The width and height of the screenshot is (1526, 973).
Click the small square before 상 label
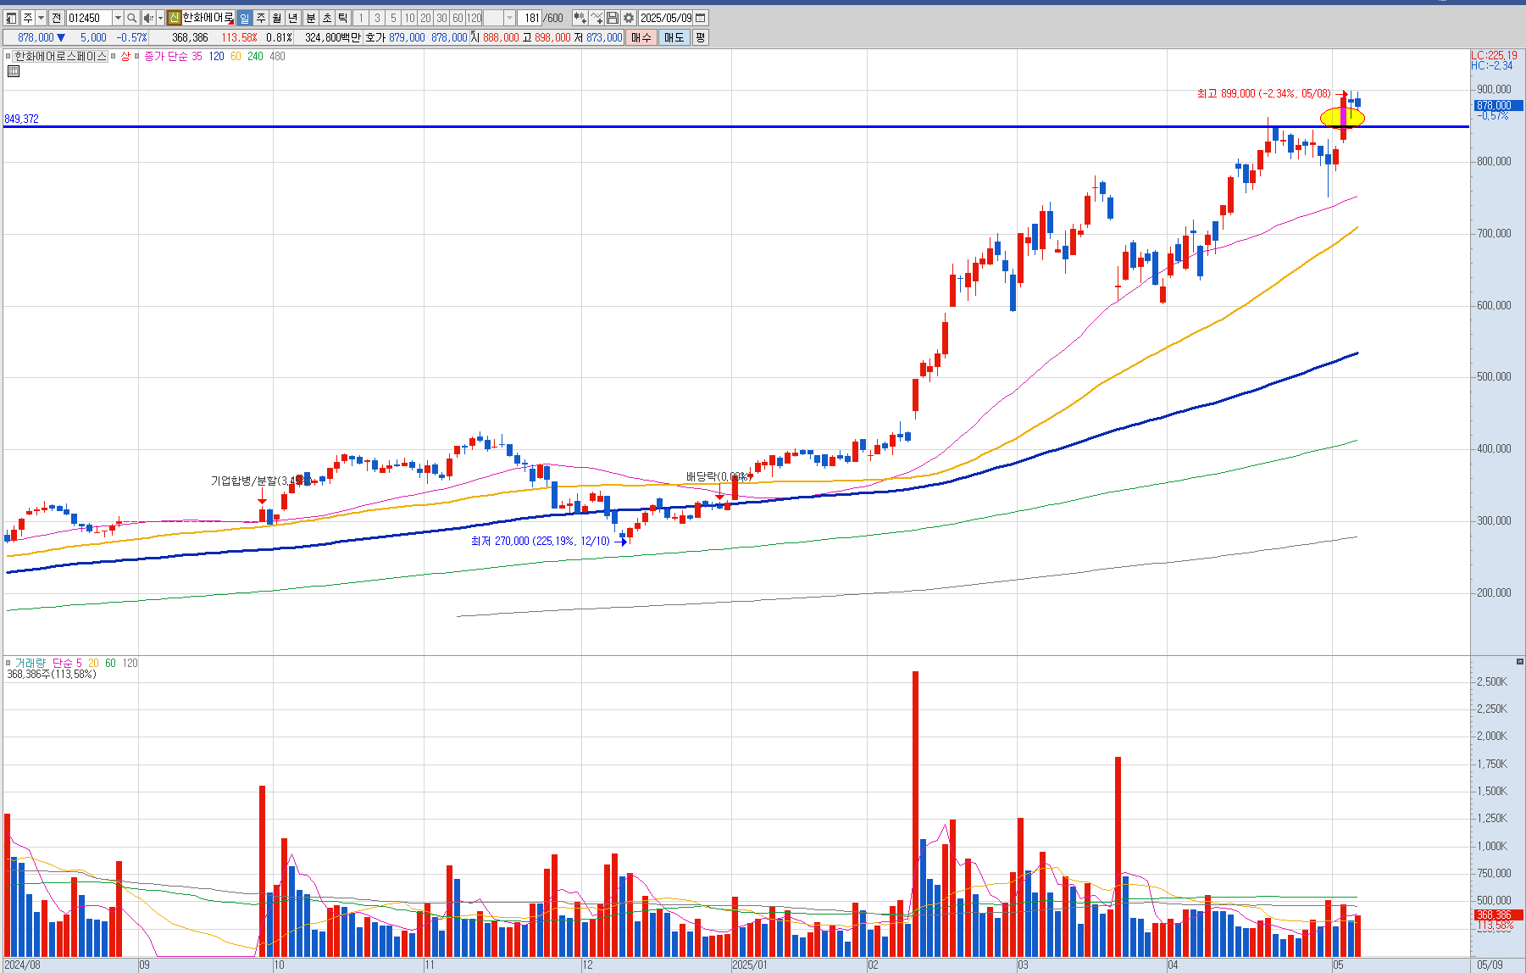pos(114,57)
